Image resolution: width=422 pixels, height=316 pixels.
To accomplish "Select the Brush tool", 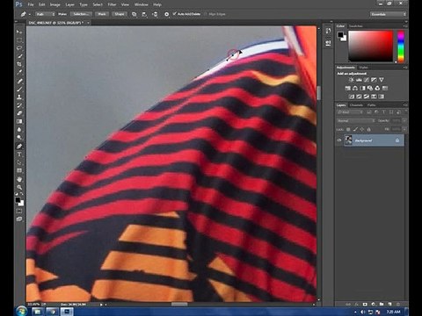I will click(19, 89).
